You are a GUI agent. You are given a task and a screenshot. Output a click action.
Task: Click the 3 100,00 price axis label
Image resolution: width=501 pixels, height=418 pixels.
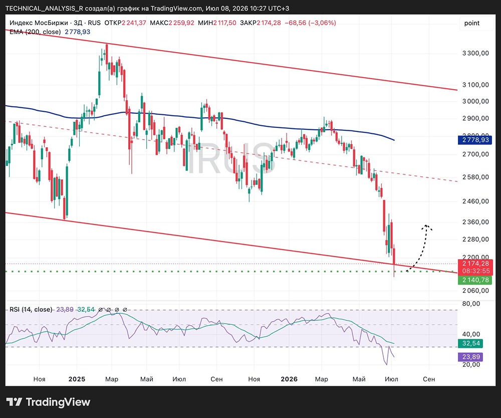point(475,85)
